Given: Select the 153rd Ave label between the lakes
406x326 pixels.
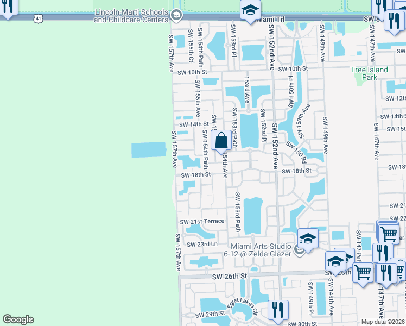Looking at the screenshot, I should click(247, 90).
